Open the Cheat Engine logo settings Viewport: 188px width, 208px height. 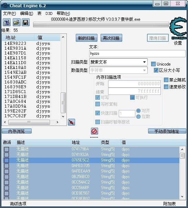point(178,28)
